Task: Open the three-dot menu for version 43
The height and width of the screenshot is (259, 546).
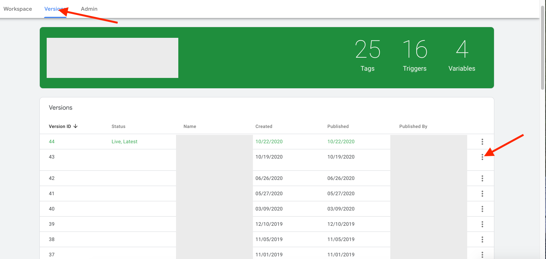Action: pos(482,157)
